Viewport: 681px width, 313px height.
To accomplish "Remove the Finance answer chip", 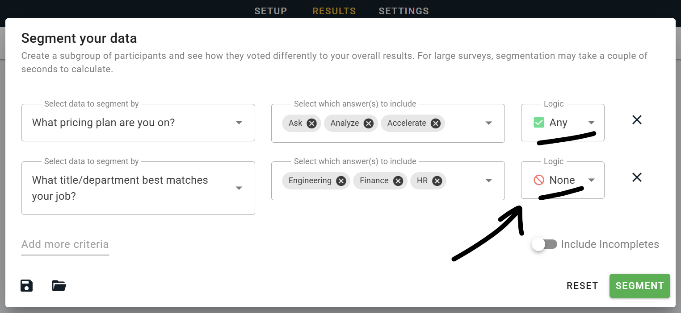I will (398, 181).
